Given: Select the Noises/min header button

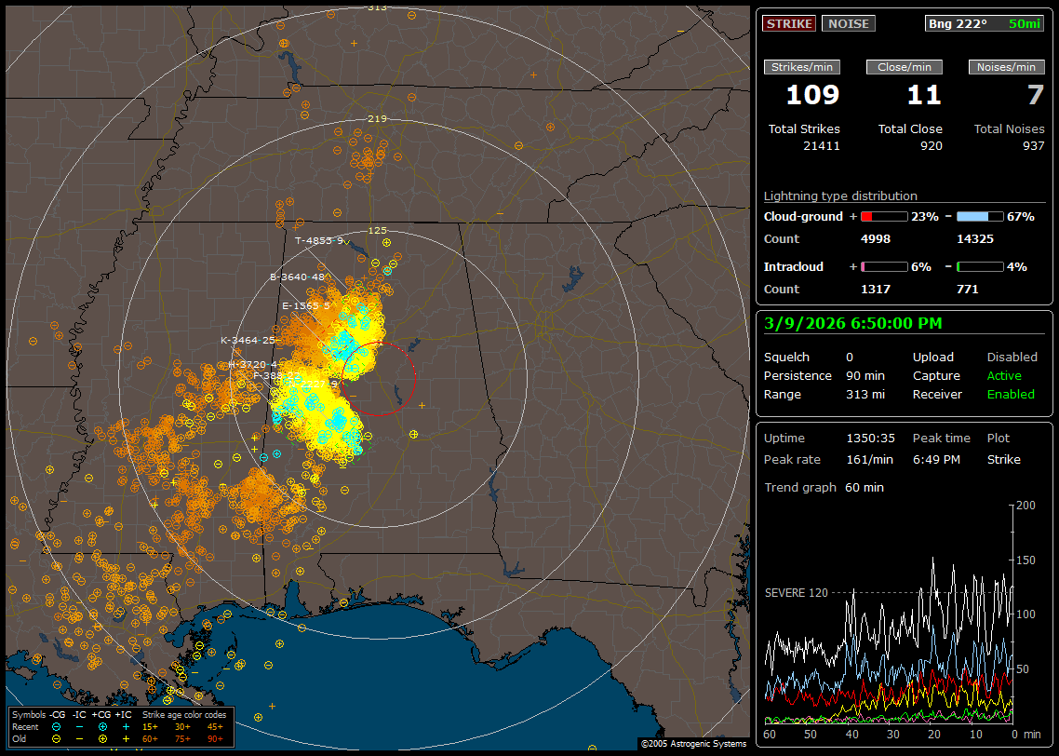Looking at the screenshot, I should coord(1007,67).
